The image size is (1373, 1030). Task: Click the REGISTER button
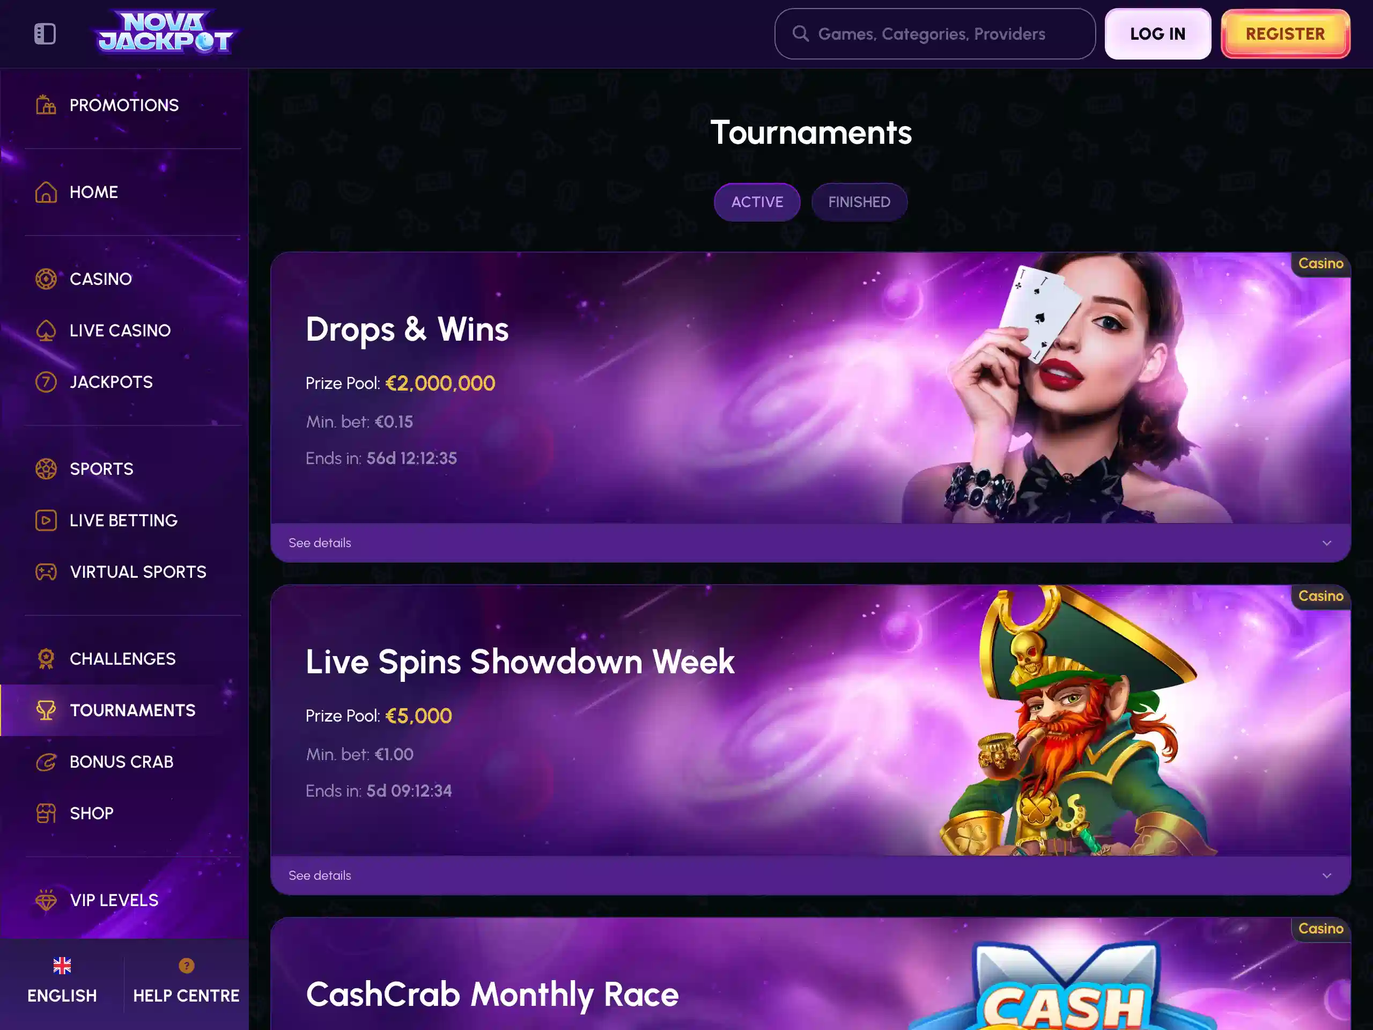pos(1285,33)
